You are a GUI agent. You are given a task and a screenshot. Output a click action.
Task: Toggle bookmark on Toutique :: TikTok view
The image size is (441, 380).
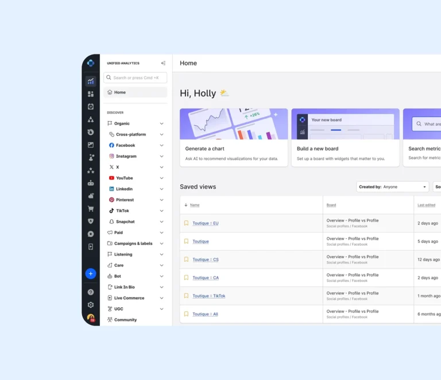(x=186, y=296)
